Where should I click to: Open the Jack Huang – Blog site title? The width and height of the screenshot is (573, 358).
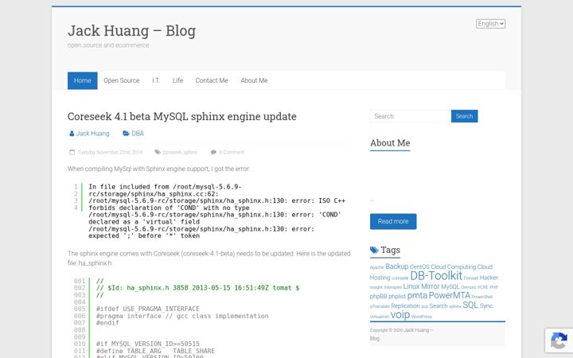coord(131,31)
